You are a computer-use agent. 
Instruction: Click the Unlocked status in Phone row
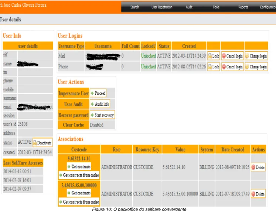click(149, 67)
